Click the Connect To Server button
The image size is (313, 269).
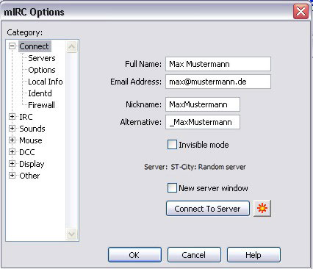click(x=208, y=209)
